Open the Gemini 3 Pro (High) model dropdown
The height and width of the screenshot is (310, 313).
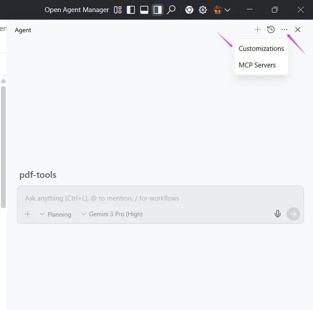tap(112, 214)
